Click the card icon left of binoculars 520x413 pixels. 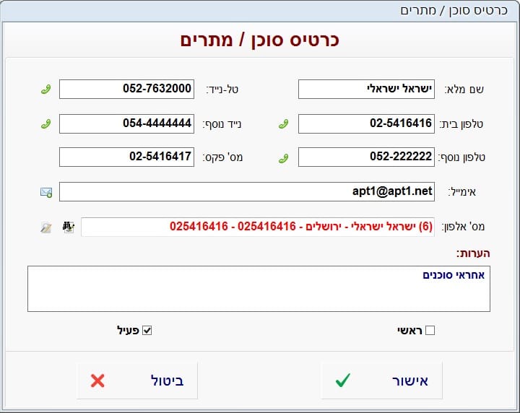point(45,227)
